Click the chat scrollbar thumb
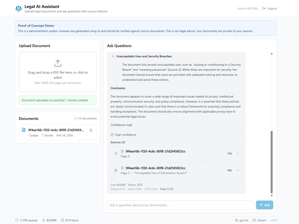299x224 pixels. click(x=271, y=162)
